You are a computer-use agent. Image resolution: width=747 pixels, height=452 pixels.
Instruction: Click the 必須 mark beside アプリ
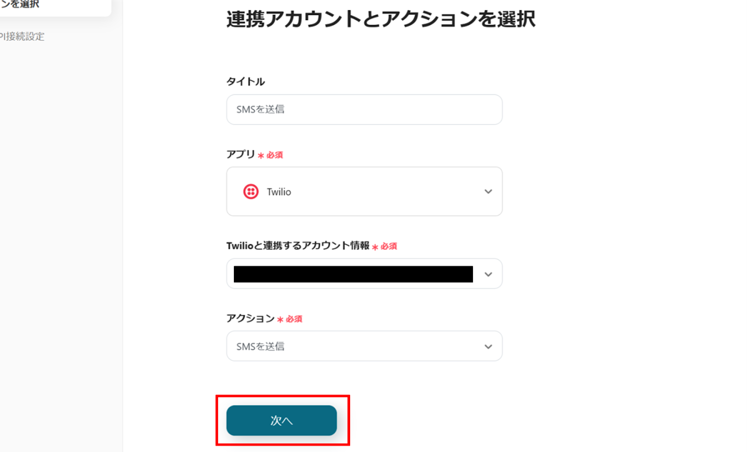[275, 155]
